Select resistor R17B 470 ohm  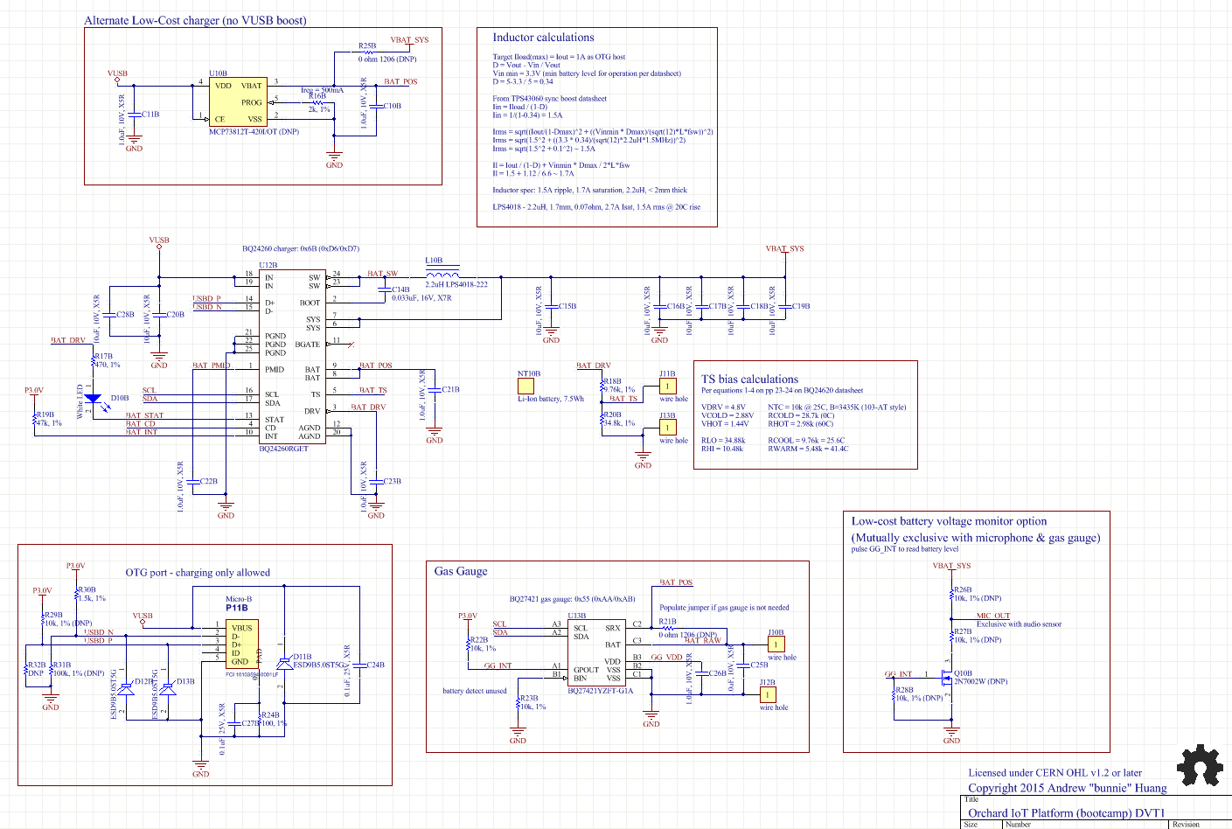pyautogui.click(x=92, y=361)
